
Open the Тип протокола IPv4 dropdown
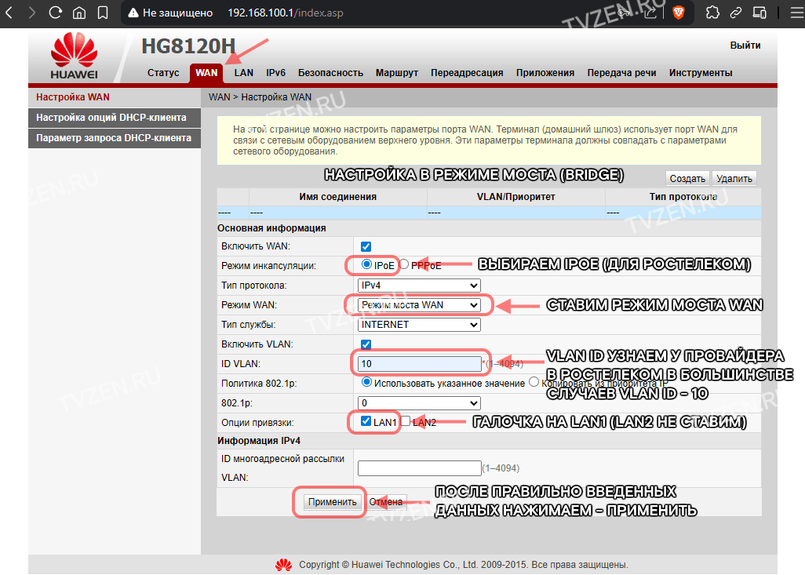[419, 286]
